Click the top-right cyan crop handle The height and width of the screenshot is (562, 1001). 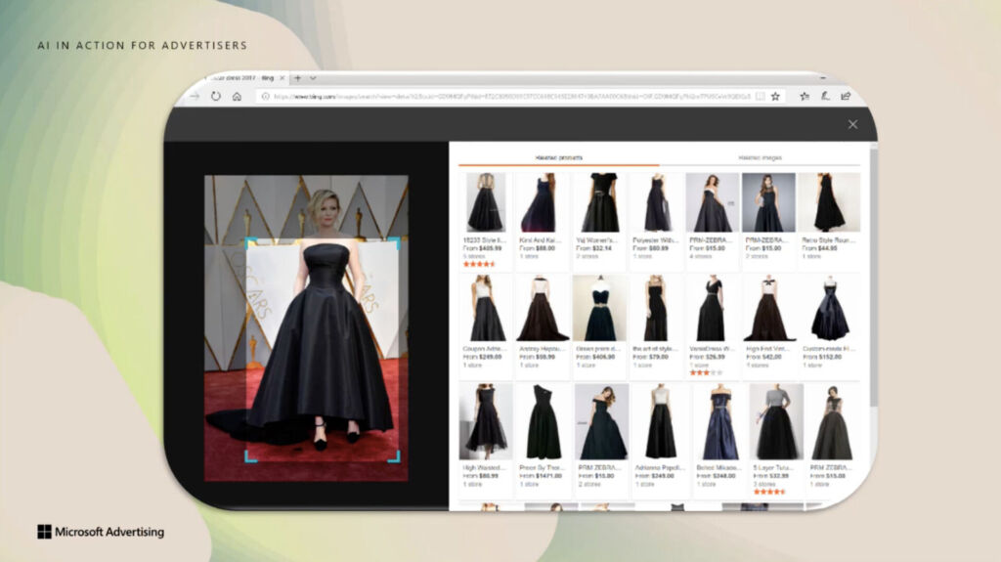(x=395, y=242)
